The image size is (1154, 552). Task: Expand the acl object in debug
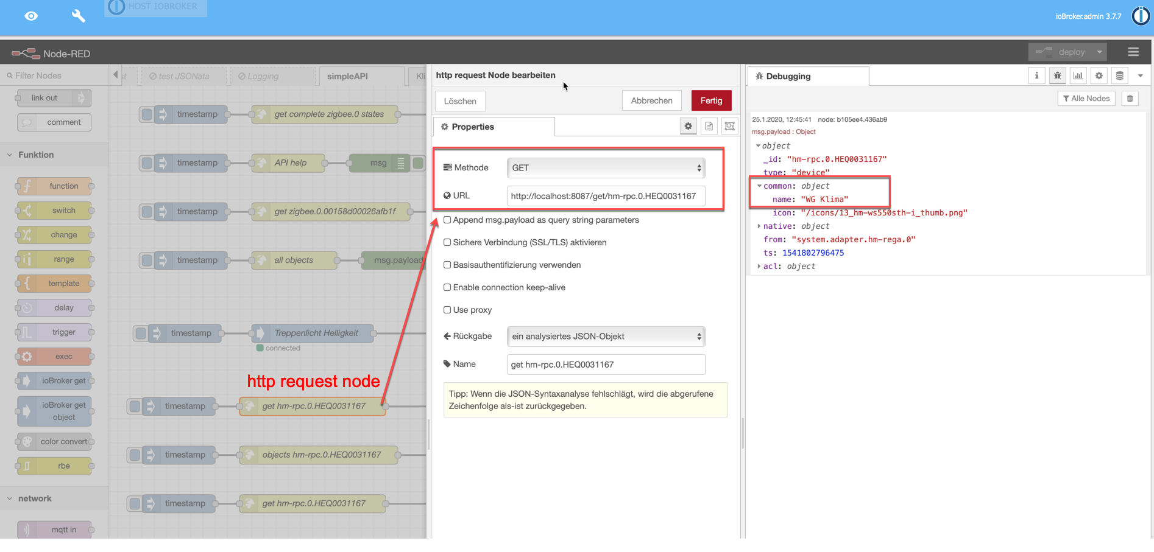click(759, 267)
